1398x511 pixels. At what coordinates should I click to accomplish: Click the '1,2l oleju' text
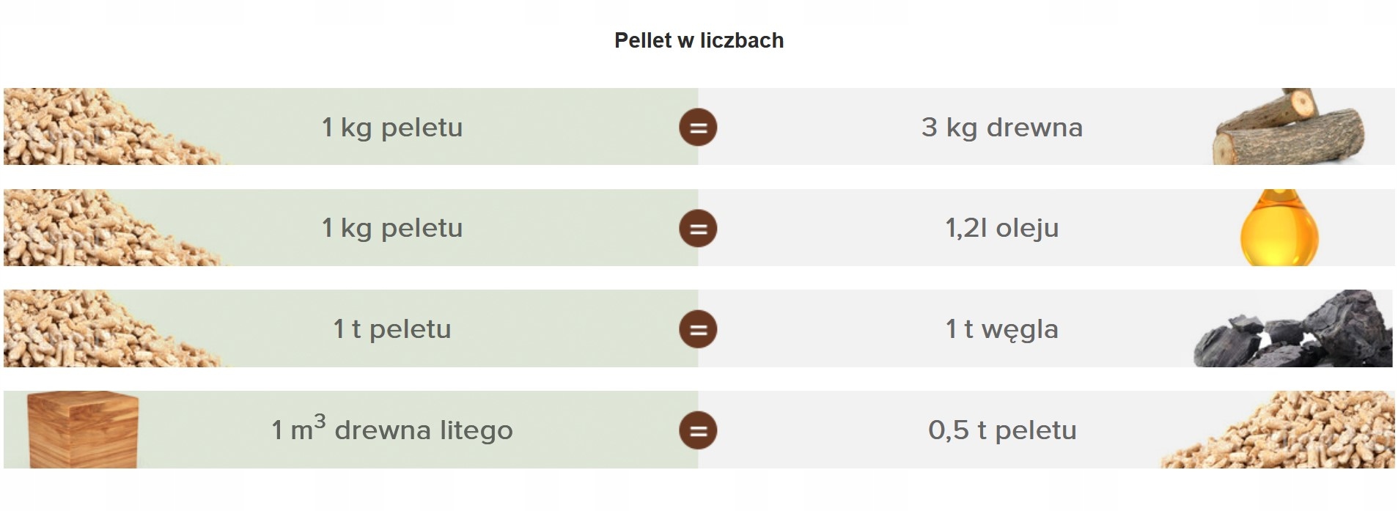(1002, 228)
